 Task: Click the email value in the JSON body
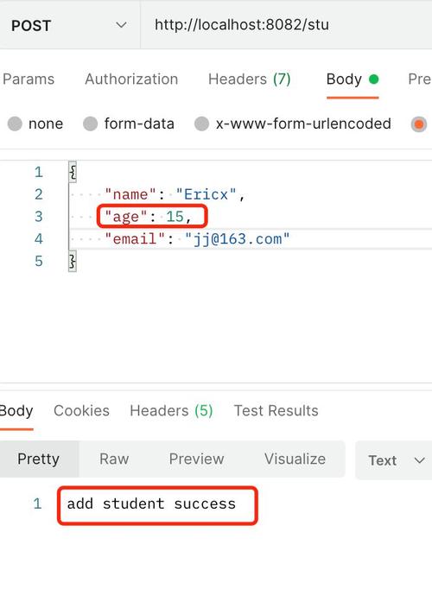(238, 239)
